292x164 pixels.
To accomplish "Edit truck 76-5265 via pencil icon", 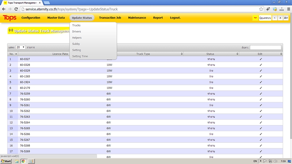I will pyautogui.click(x=261, y=128).
